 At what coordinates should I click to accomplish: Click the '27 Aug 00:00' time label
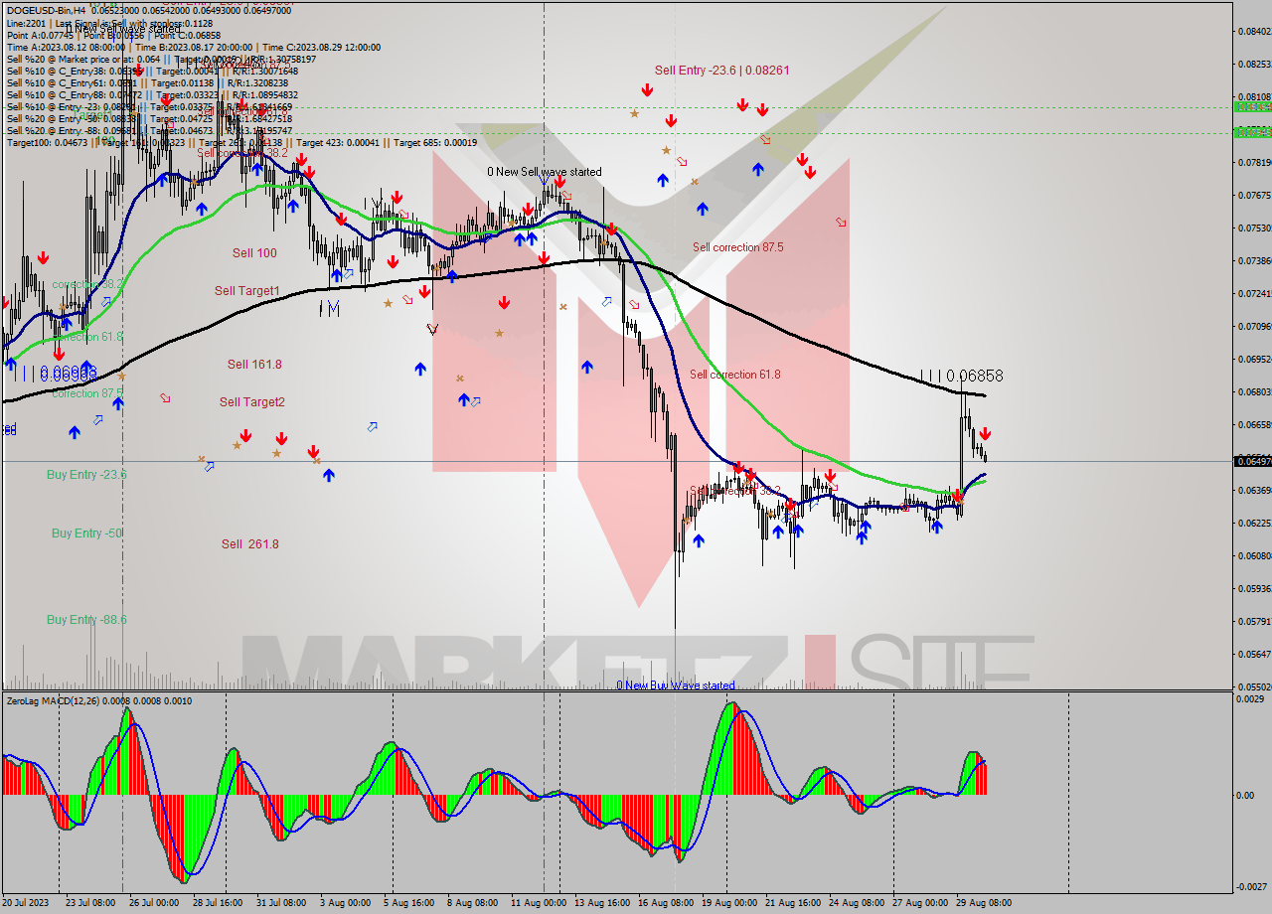[919, 903]
